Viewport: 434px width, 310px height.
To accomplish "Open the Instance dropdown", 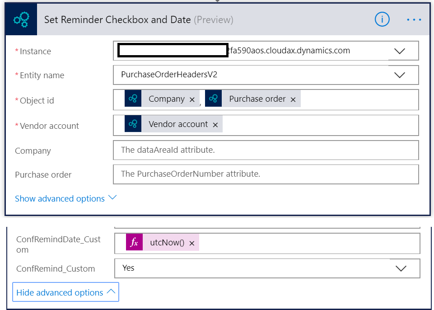I will 399,50.
